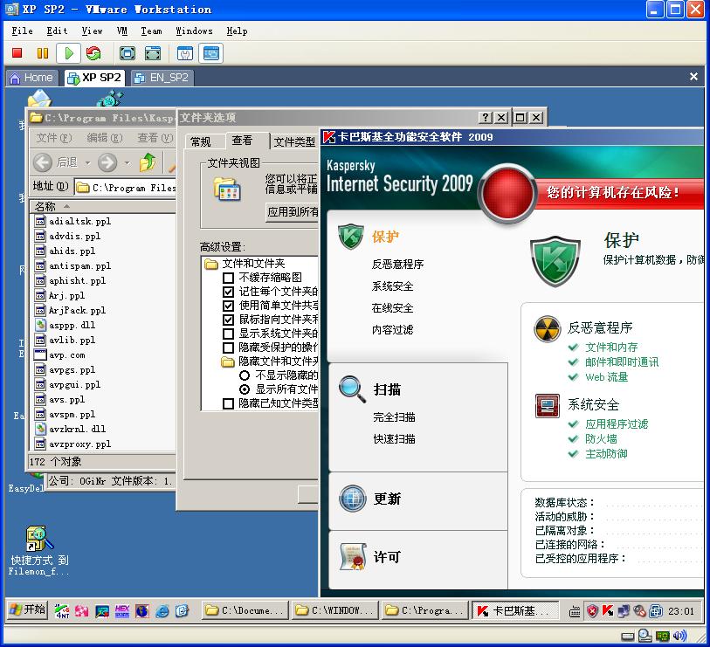Click the globe icon next to 更新
710x647 pixels.
tap(352, 499)
